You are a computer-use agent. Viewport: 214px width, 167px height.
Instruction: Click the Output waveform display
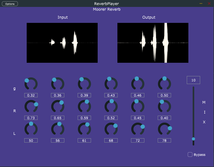153,43
